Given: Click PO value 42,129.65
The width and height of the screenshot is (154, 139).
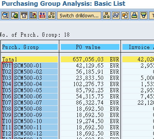Looking at the screenshot, I should [x=90, y=66].
